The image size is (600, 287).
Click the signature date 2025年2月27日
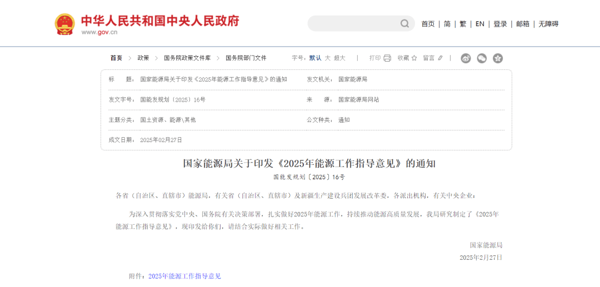click(x=481, y=258)
